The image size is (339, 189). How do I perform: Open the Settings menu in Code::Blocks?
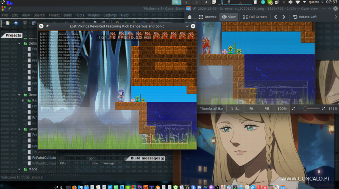[110, 15]
